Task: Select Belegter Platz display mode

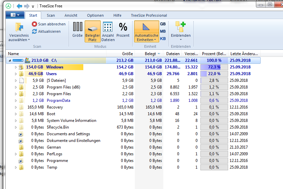Action: tap(92, 31)
